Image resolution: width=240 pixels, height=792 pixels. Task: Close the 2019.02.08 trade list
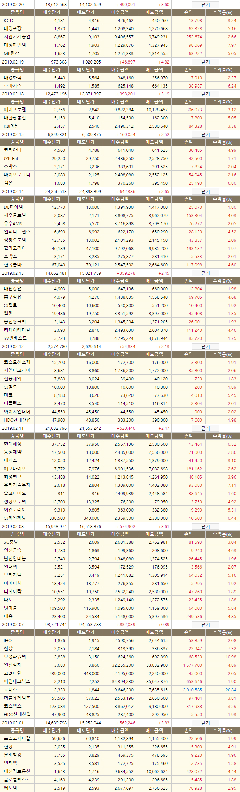pyautogui.click(x=205, y=527)
